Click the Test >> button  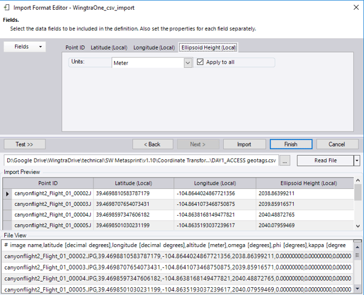pos(25,144)
